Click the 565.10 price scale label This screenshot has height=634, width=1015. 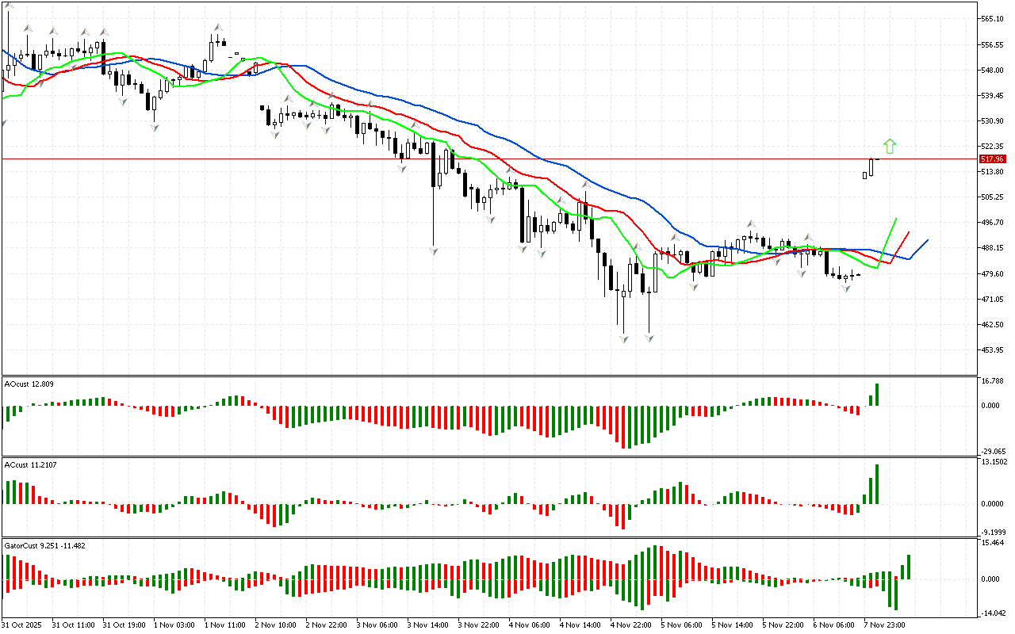tap(994, 18)
